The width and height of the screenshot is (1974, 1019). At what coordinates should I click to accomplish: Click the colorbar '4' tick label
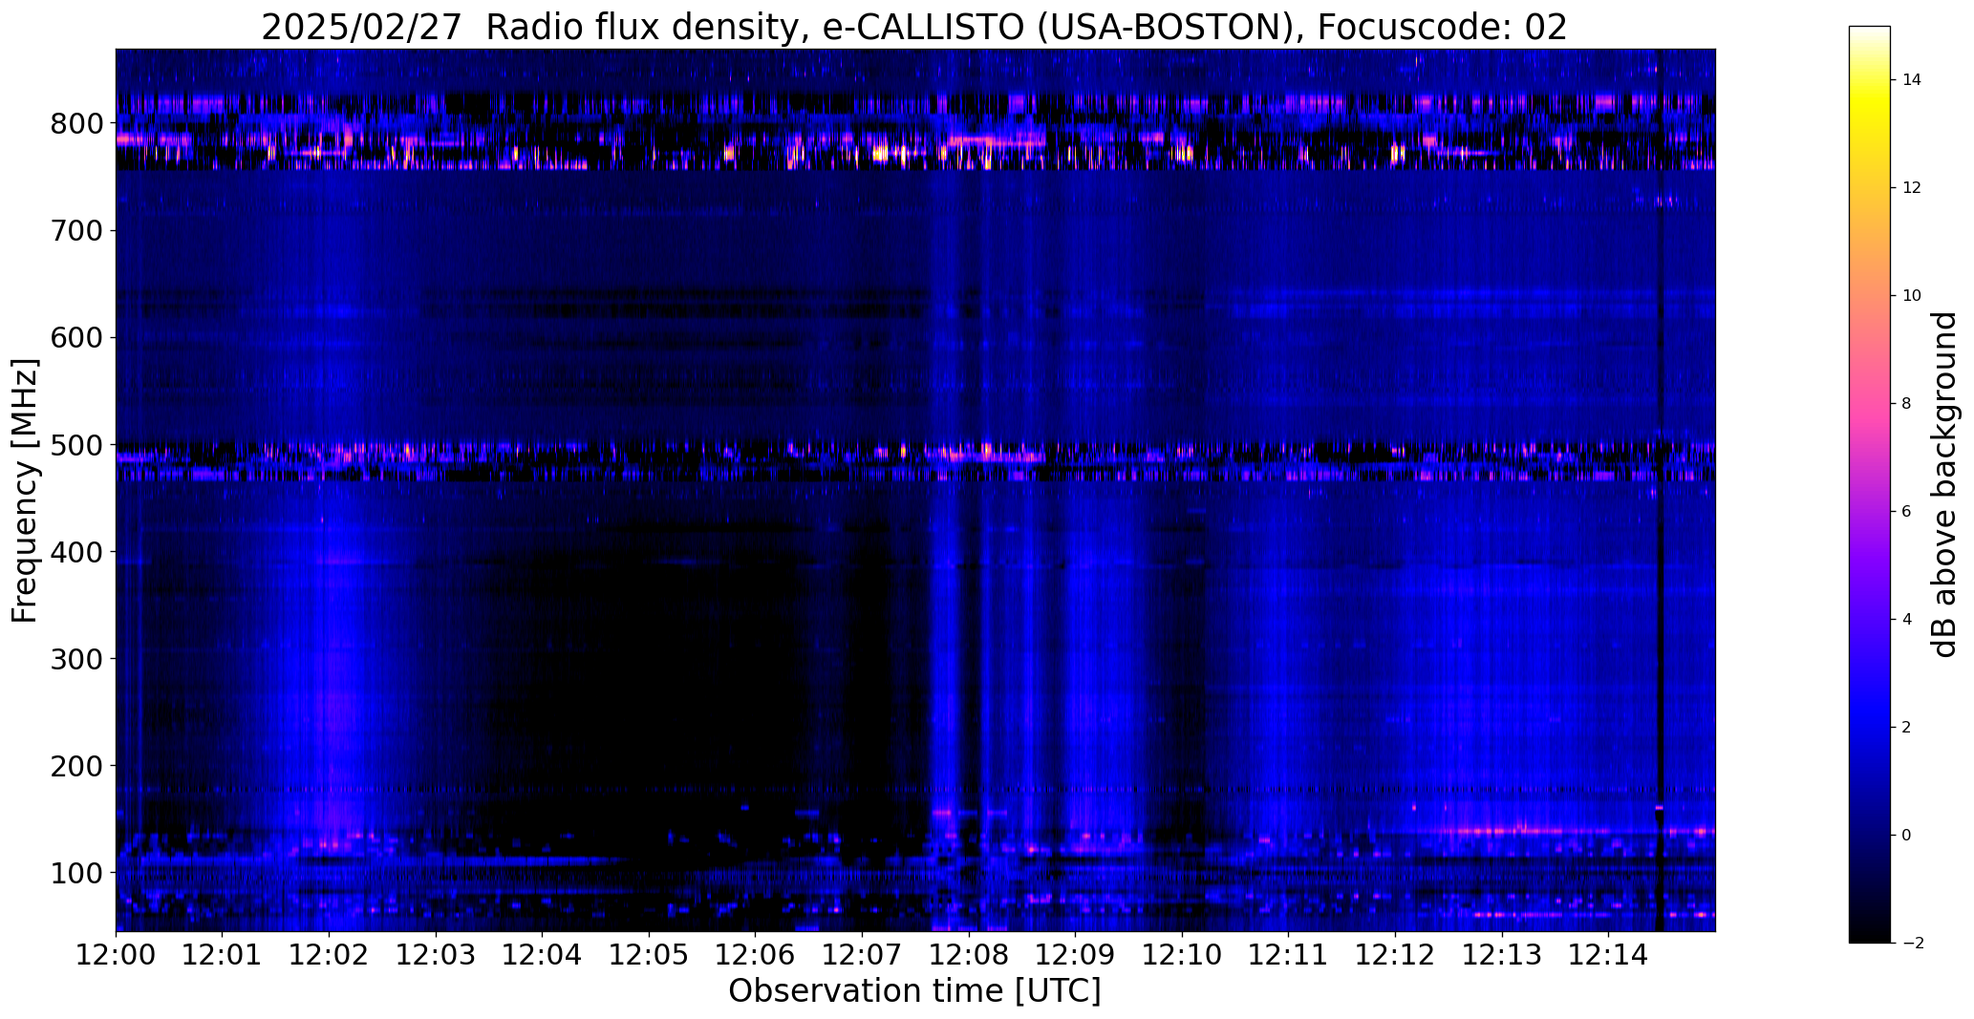(x=1907, y=620)
